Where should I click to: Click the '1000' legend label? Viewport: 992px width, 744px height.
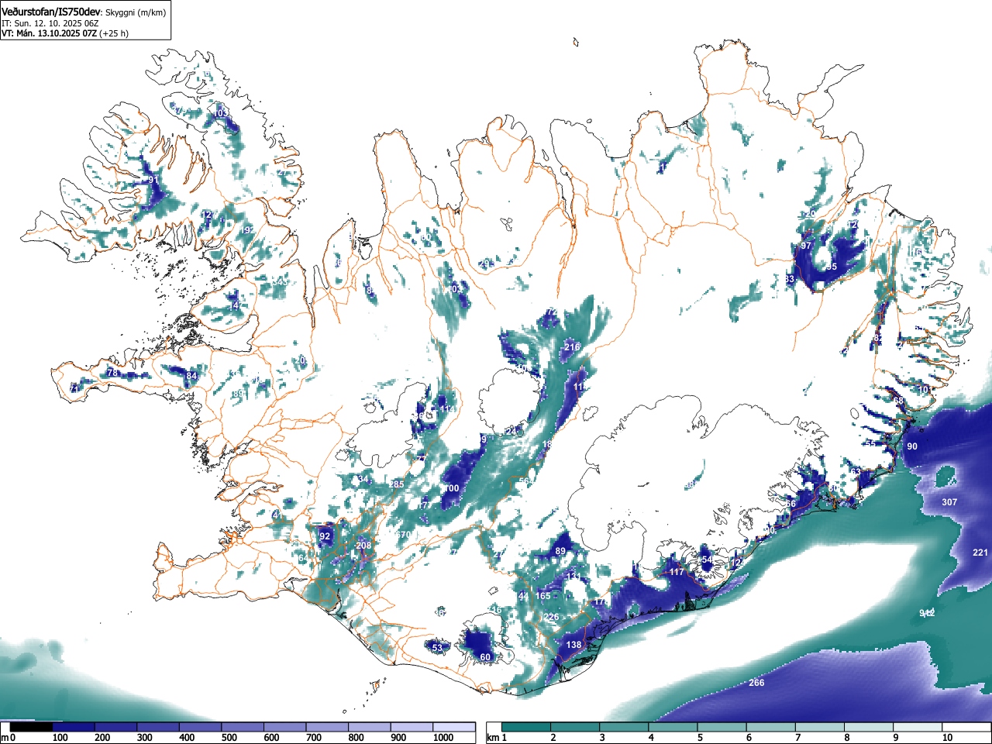tap(443, 738)
